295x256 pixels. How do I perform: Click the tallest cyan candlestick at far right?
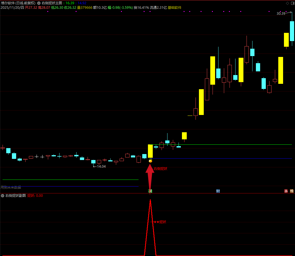click(x=292, y=31)
